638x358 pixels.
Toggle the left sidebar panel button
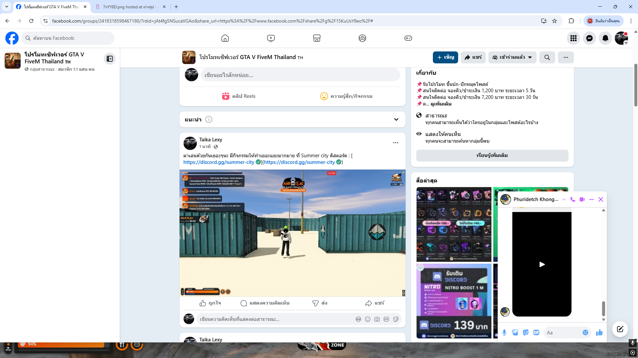pyautogui.click(x=109, y=59)
